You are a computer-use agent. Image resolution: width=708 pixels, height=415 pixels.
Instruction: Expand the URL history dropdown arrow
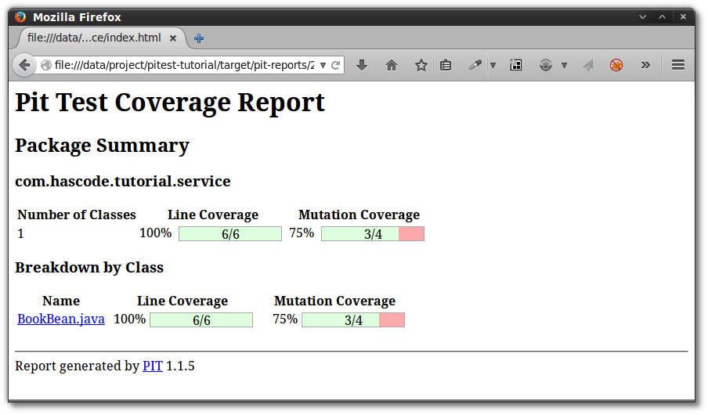(323, 65)
